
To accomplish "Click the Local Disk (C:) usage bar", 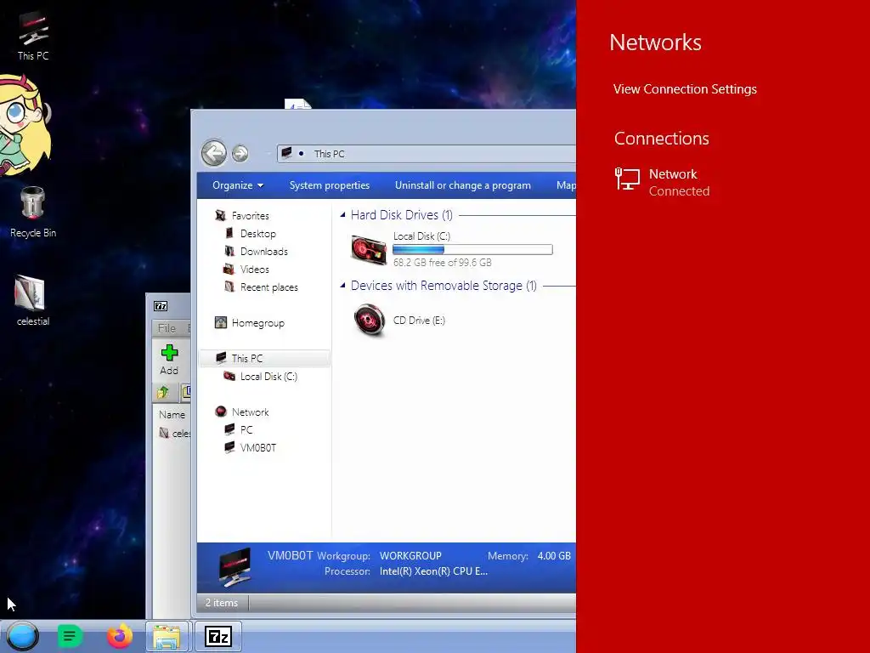I will coord(472,250).
